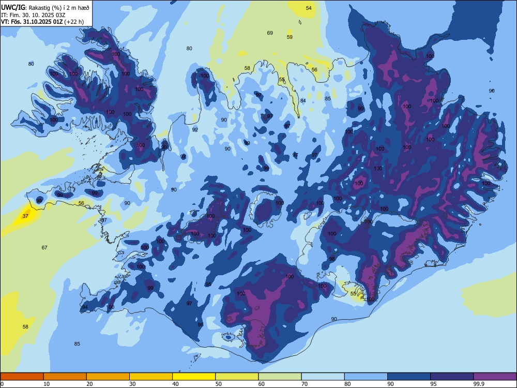
Task: Click the humidity value 92 on the map
Action: click(195, 130)
